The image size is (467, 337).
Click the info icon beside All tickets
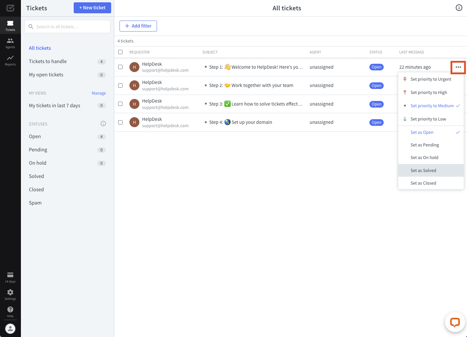(459, 8)
